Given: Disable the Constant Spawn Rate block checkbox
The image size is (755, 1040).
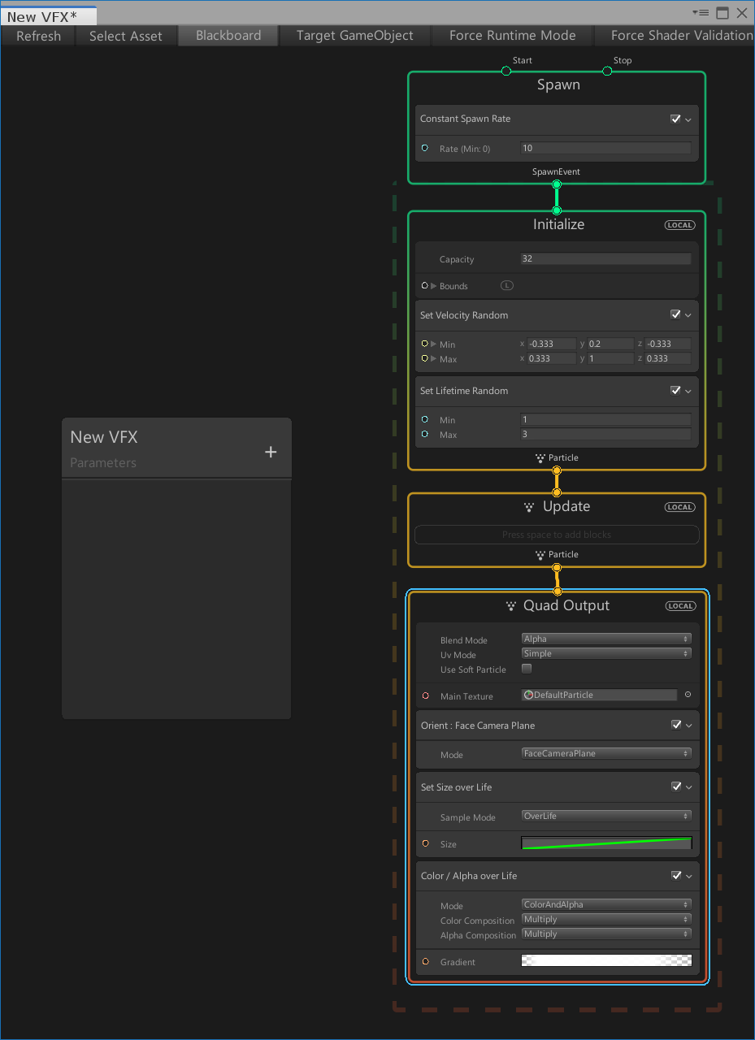Looking at the screenshot, I should [x=675, y=119].
